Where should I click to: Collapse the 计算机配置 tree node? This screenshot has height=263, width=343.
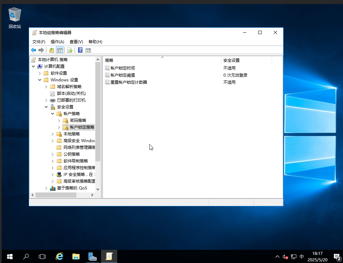pyautogui.click(x=33, y=67)
